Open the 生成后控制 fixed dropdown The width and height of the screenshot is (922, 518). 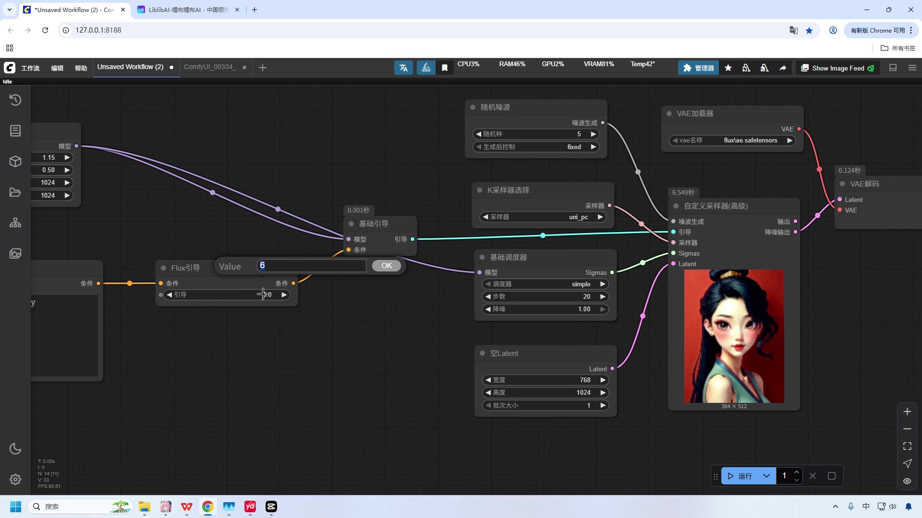(x=536, y=147)
